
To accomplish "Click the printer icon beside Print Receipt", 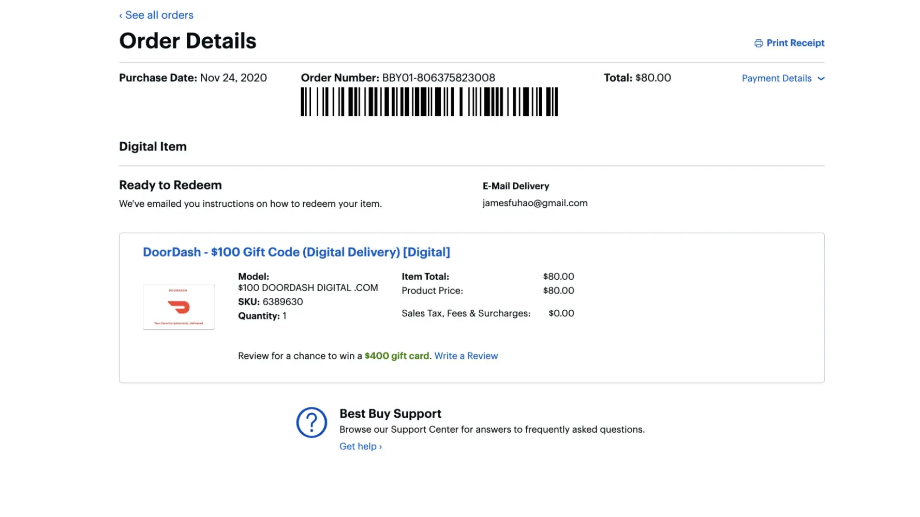I will 759,43.
